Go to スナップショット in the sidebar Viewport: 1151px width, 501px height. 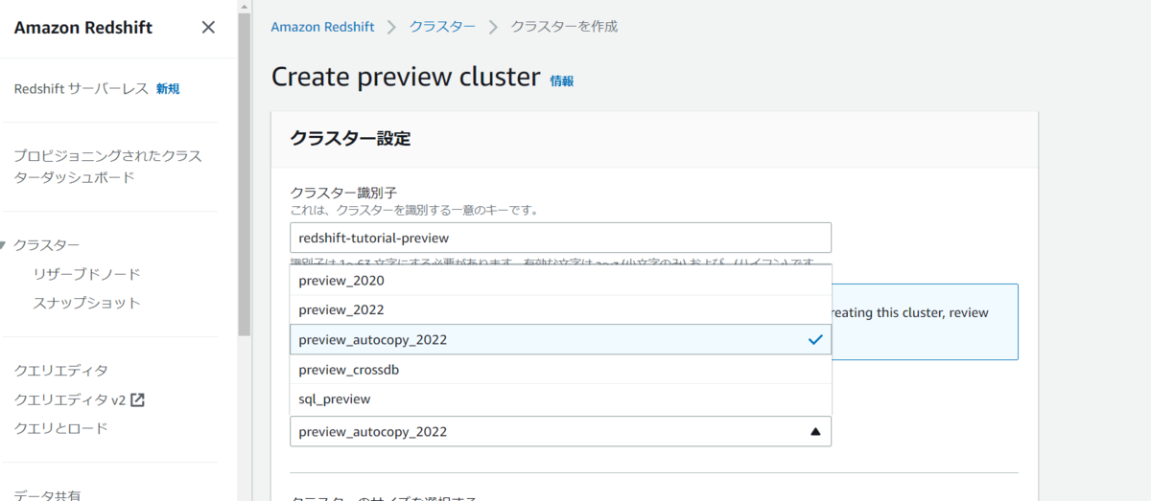click(x=86, y=303)
